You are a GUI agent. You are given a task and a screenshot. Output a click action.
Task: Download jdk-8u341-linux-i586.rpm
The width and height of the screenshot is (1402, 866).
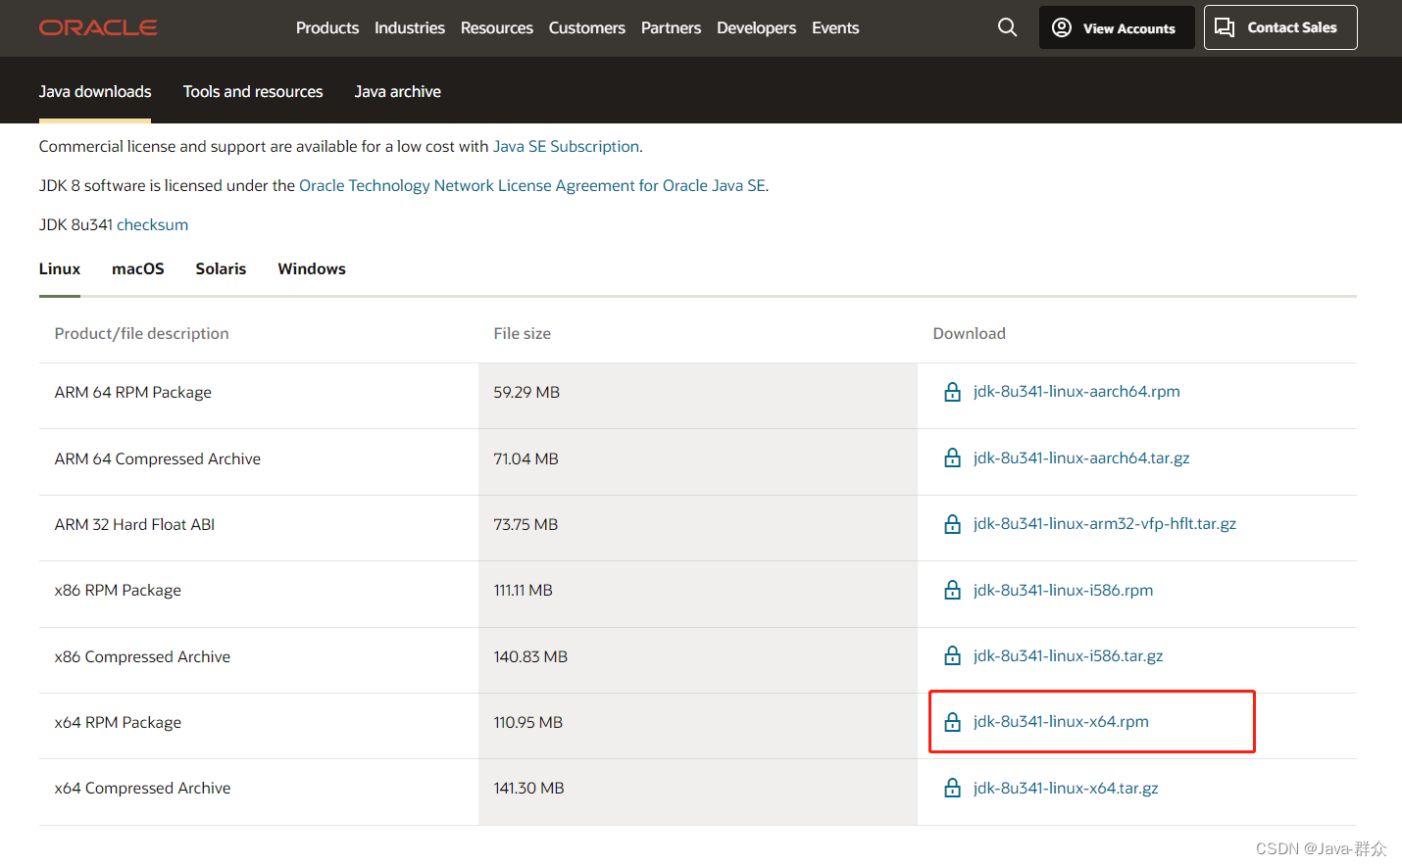(x=1063, y=590)
